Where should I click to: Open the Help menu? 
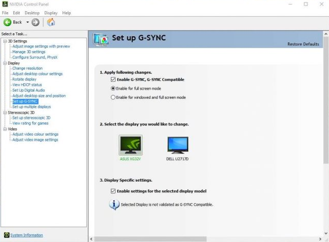pos(67,13)
